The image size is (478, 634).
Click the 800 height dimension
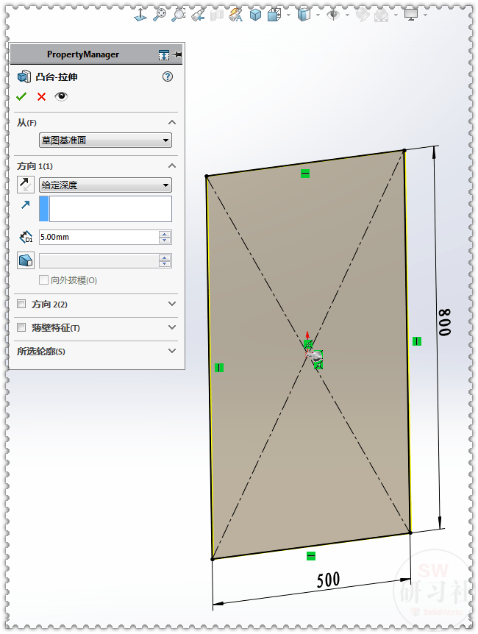[445, 322]
